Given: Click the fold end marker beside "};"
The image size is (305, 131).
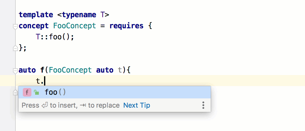Looking at the screenshot, I should click(15, 48).
